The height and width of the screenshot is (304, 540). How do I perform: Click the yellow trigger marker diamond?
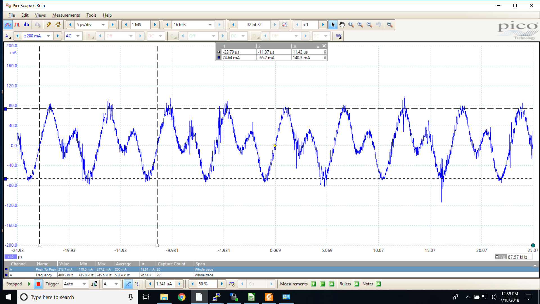(x=275, y=146)
